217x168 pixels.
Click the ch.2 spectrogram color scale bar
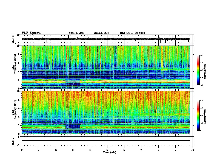pos(198,116)
